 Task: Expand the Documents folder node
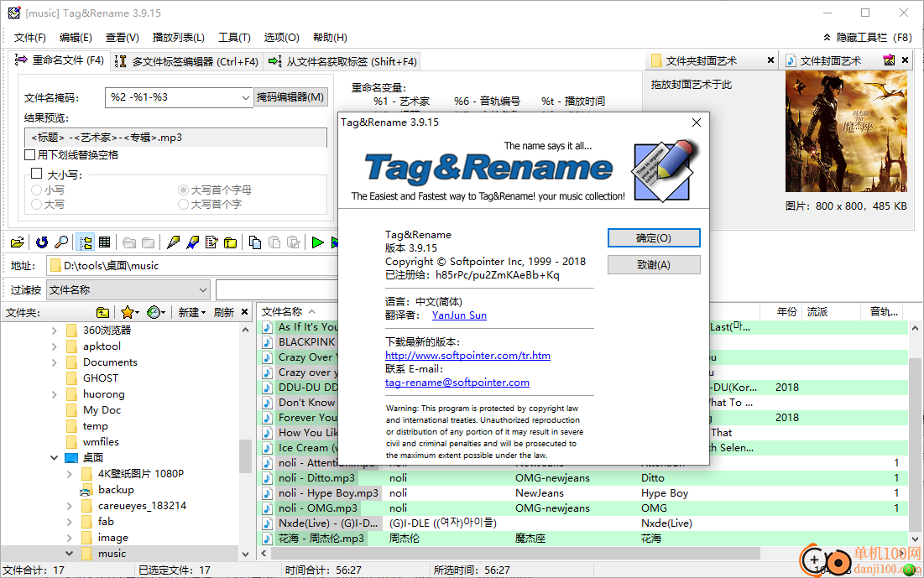[x=55, y=362]
